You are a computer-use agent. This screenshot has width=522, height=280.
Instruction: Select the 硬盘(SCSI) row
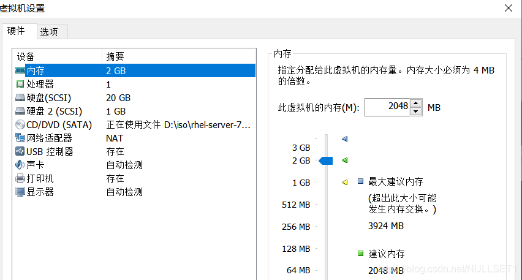point(134,97)
